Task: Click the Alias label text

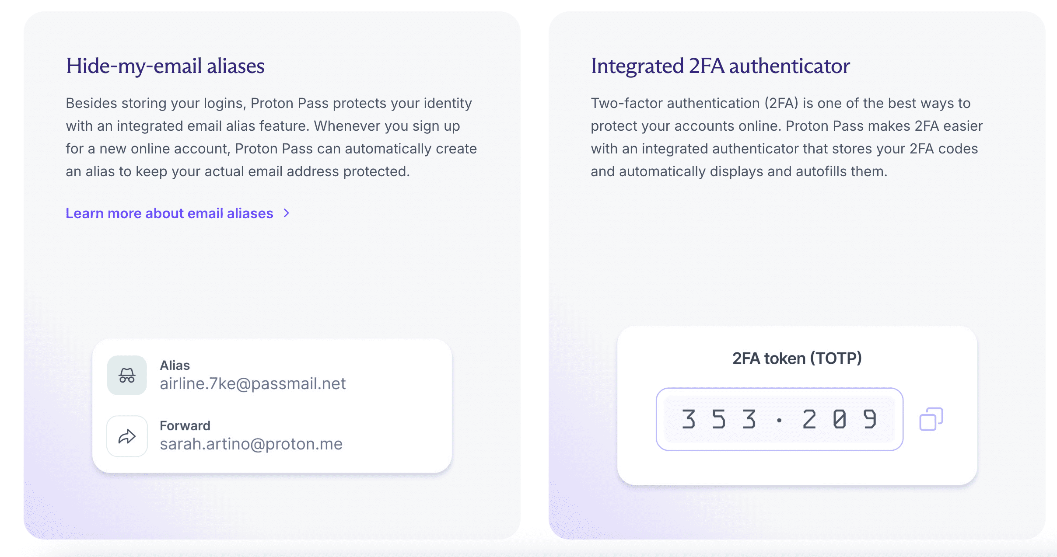Action: point(175,366)
